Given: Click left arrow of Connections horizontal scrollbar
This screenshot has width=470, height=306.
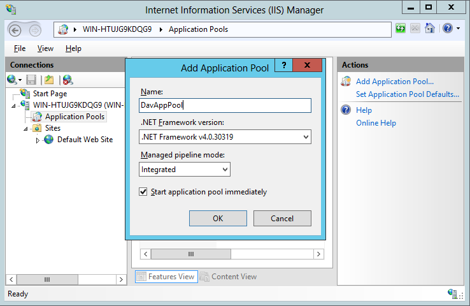Looking at the screenshot, I should tap(11, 280).
